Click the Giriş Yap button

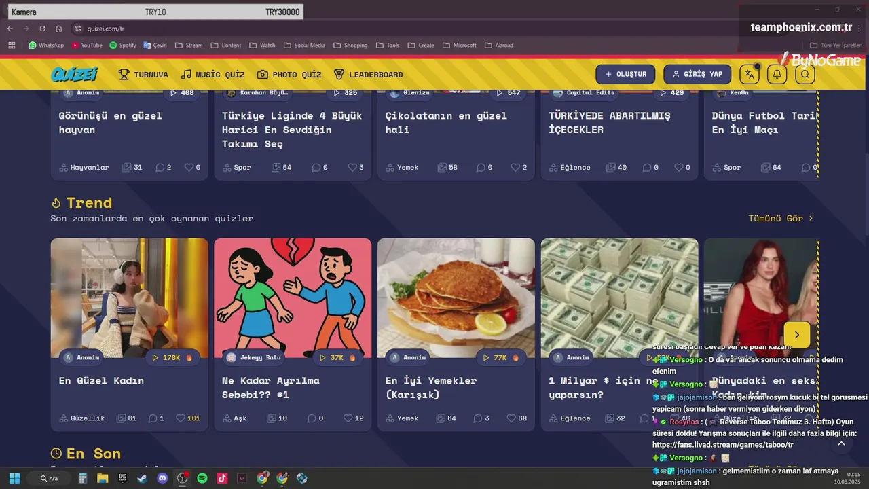[697, 74]
